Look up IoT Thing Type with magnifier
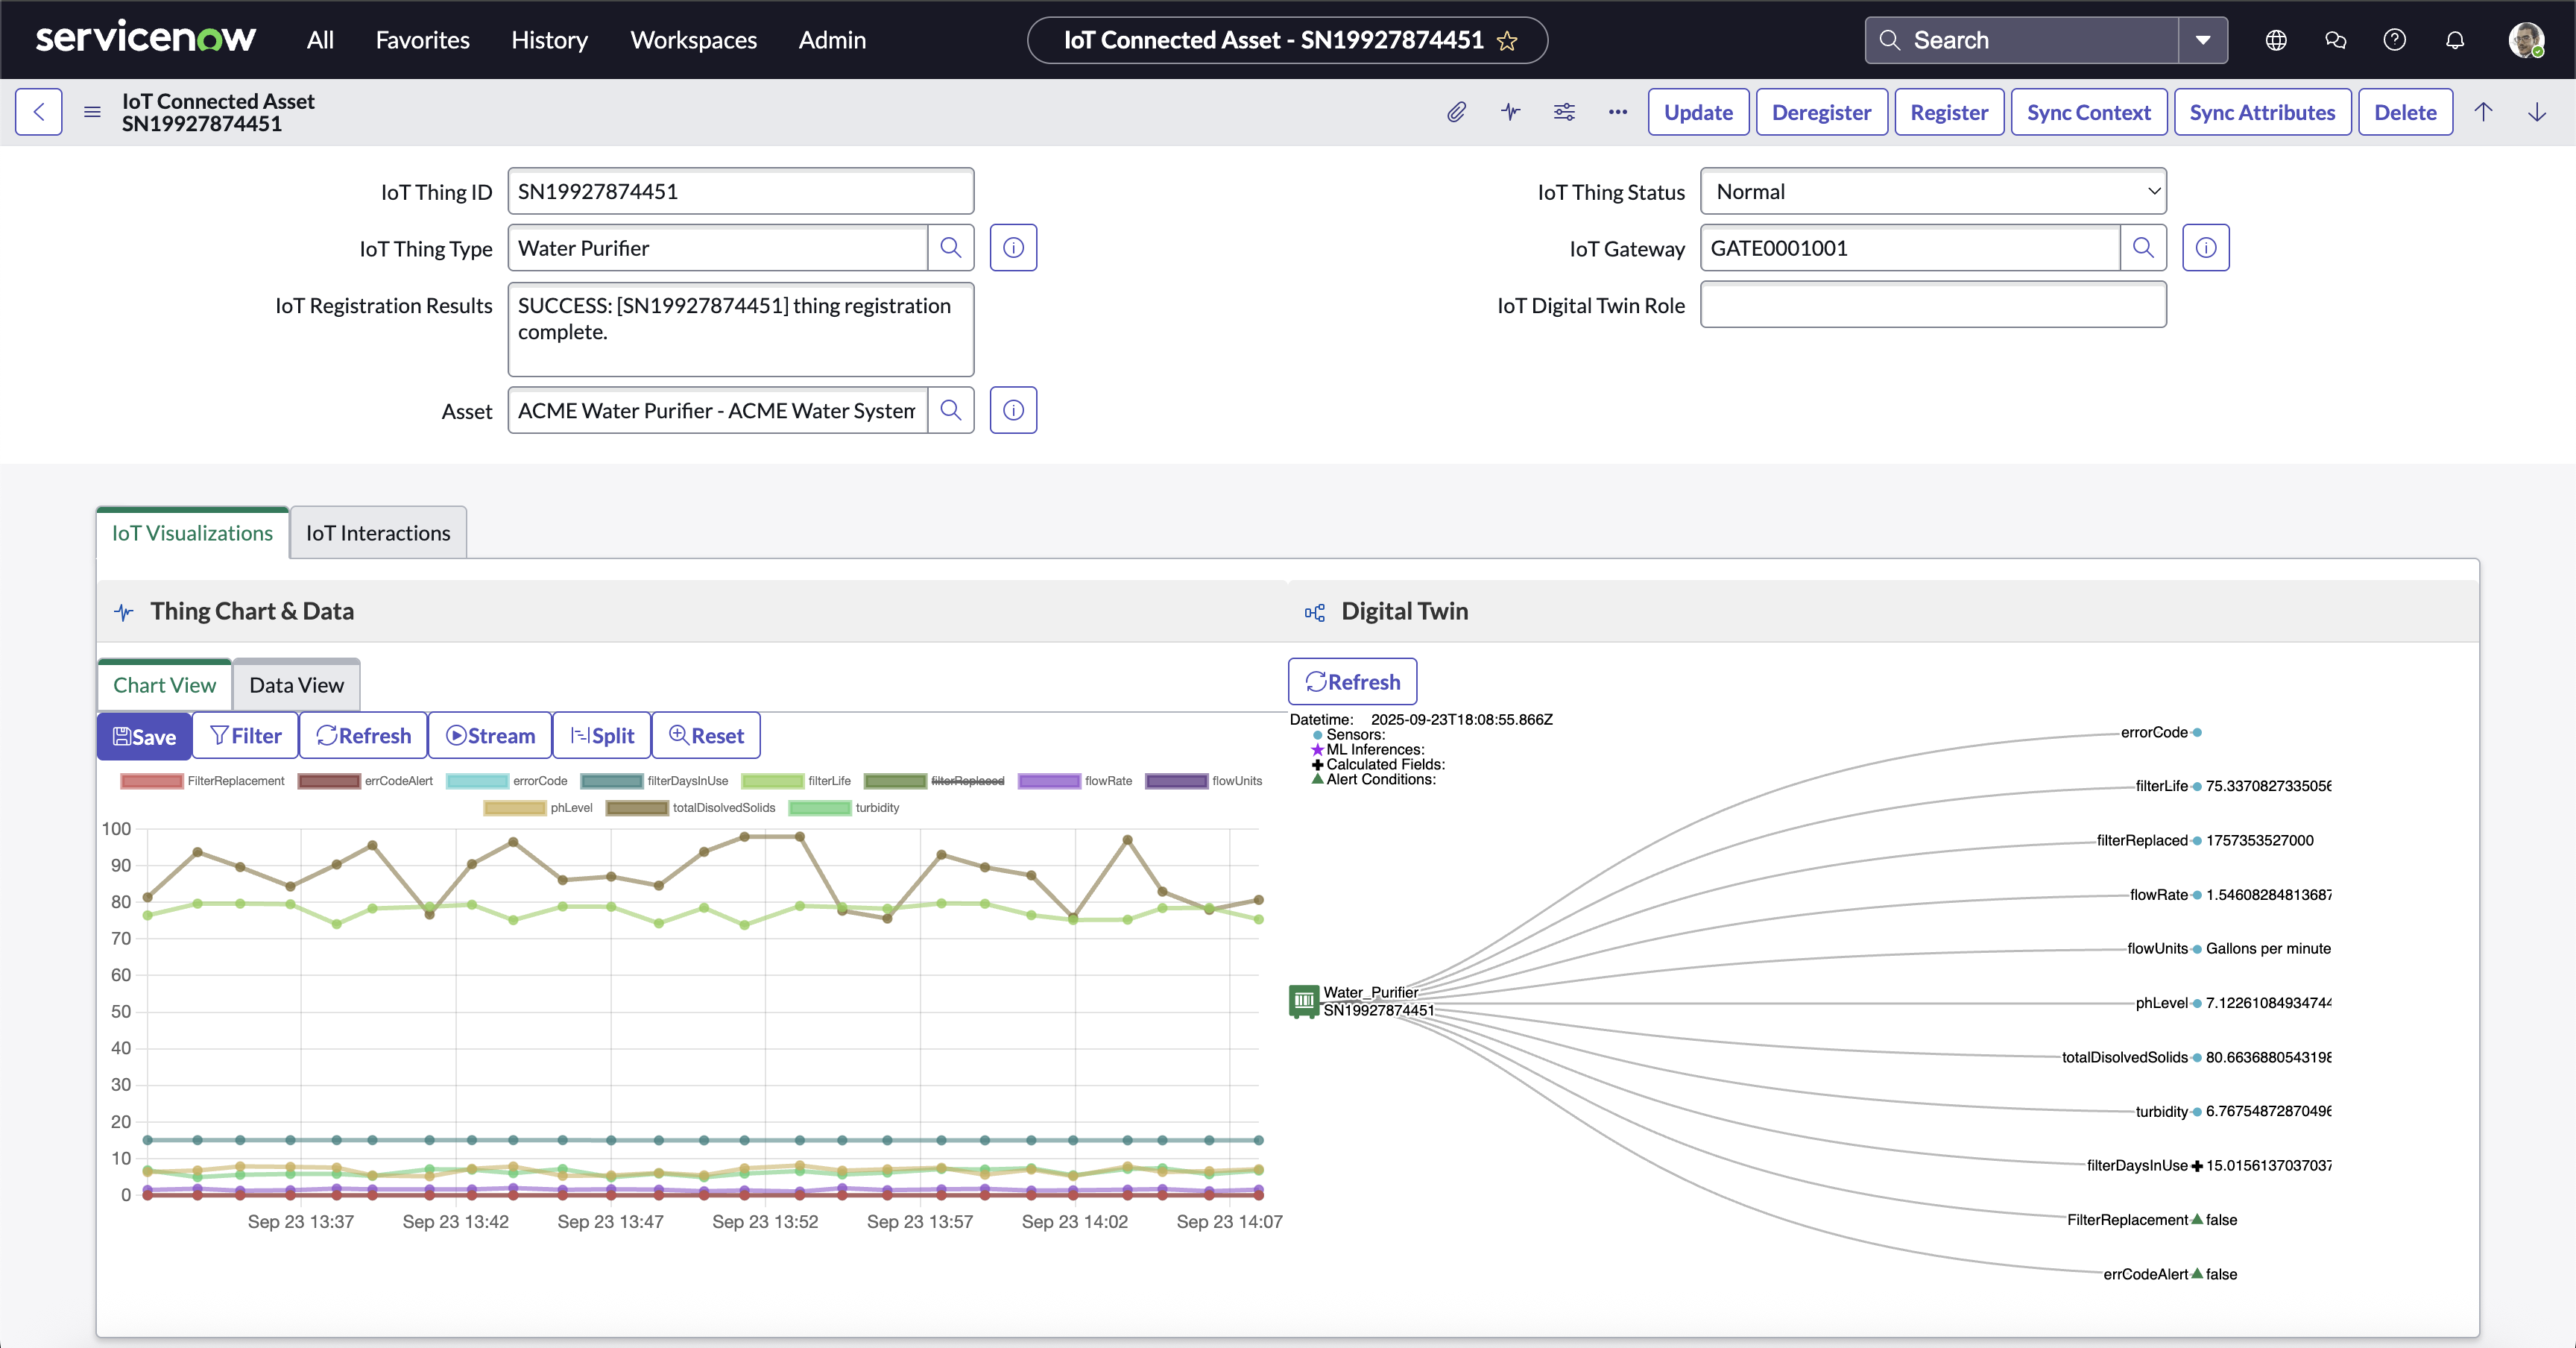 pyautogui.click(x=951, y=248)
